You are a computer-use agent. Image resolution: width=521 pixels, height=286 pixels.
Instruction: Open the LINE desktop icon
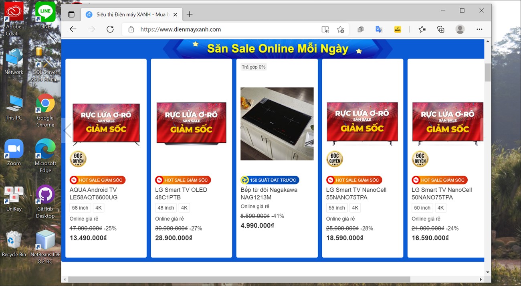45,15
